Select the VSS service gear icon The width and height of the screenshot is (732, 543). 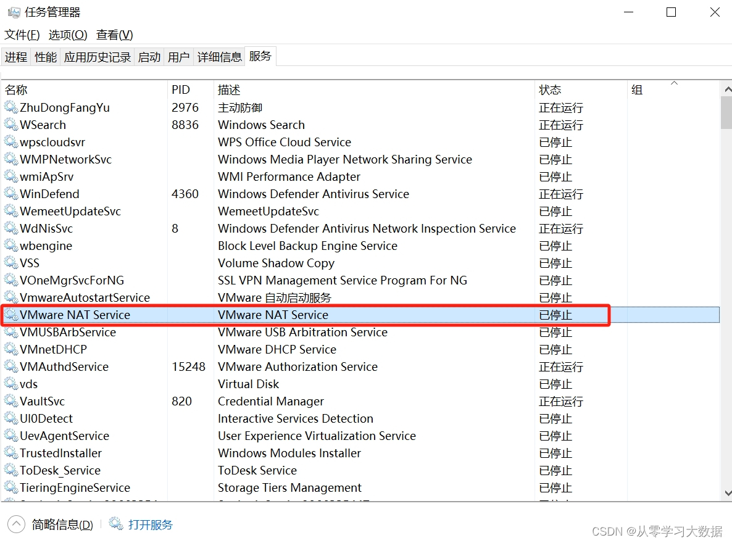pos(11,263)
